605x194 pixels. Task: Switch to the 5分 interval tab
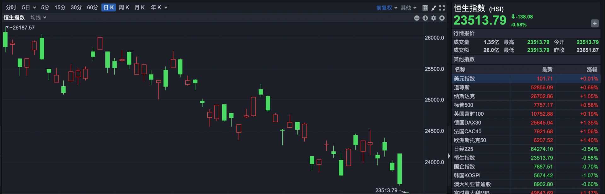(45, 8)
